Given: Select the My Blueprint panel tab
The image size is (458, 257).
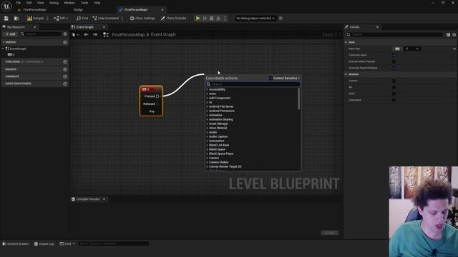Looking at the screenshot, I should point(16,27).
